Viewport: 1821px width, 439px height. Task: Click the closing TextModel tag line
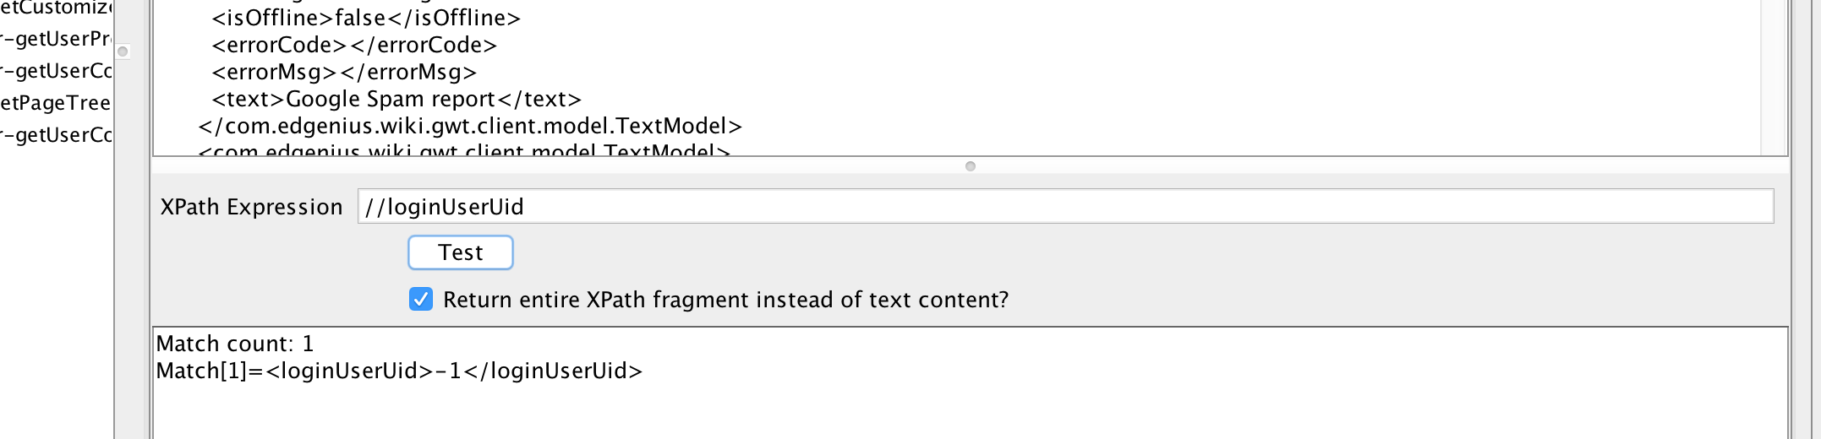click(x=470, y=126)
